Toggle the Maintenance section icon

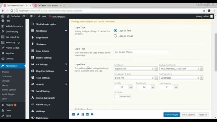click(33, 118)
